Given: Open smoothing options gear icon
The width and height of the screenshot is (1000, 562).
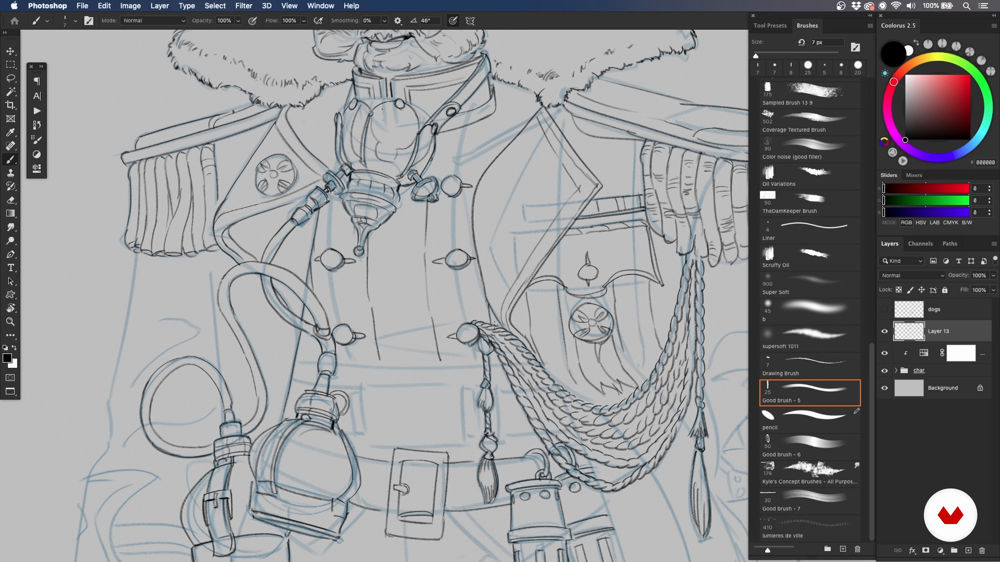Looking at the screenshot, I should (x=397, y=21).
